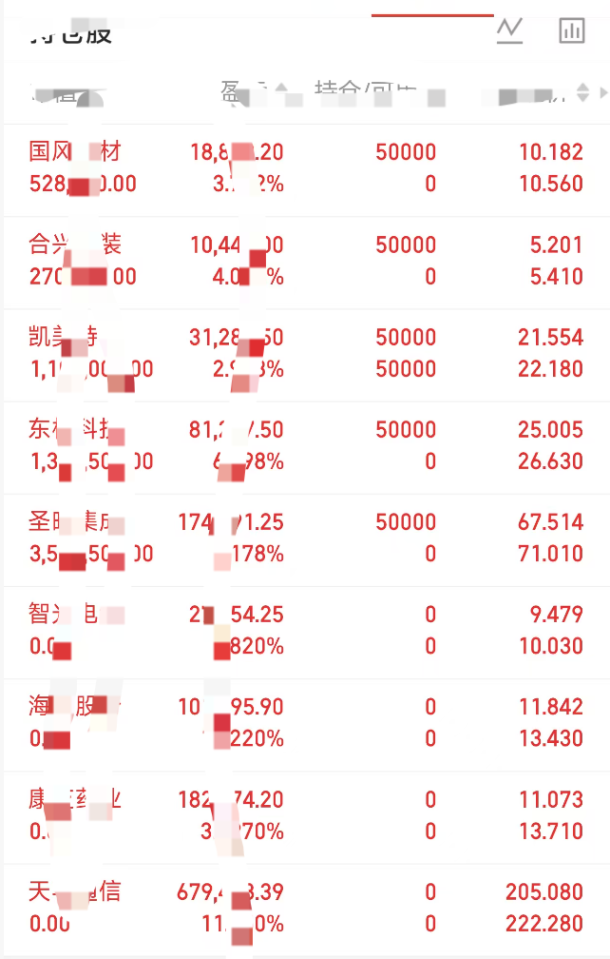
Task: Select the stock with cost price 67.514
Action: point(307,539)
